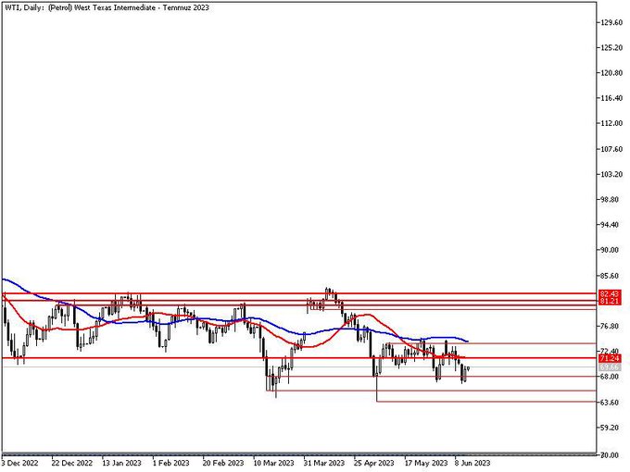This screenshot has height=472, width=630.
Task: Click the 59.20 price axis label
Action: click(611, 428)
